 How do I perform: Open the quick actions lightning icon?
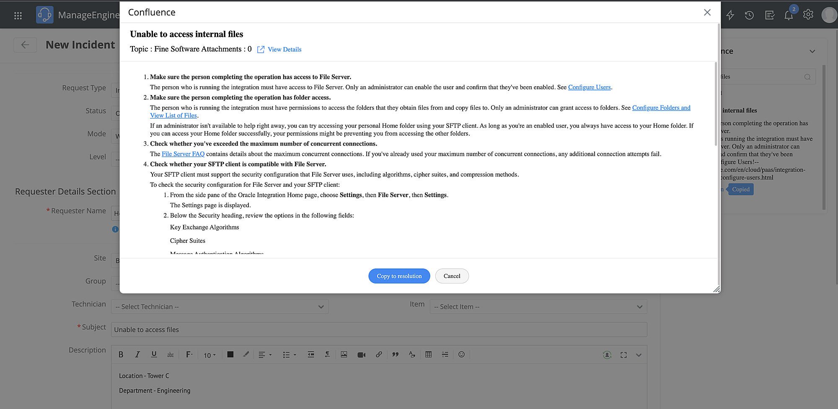pyautogui.click(x=730, y=15)
